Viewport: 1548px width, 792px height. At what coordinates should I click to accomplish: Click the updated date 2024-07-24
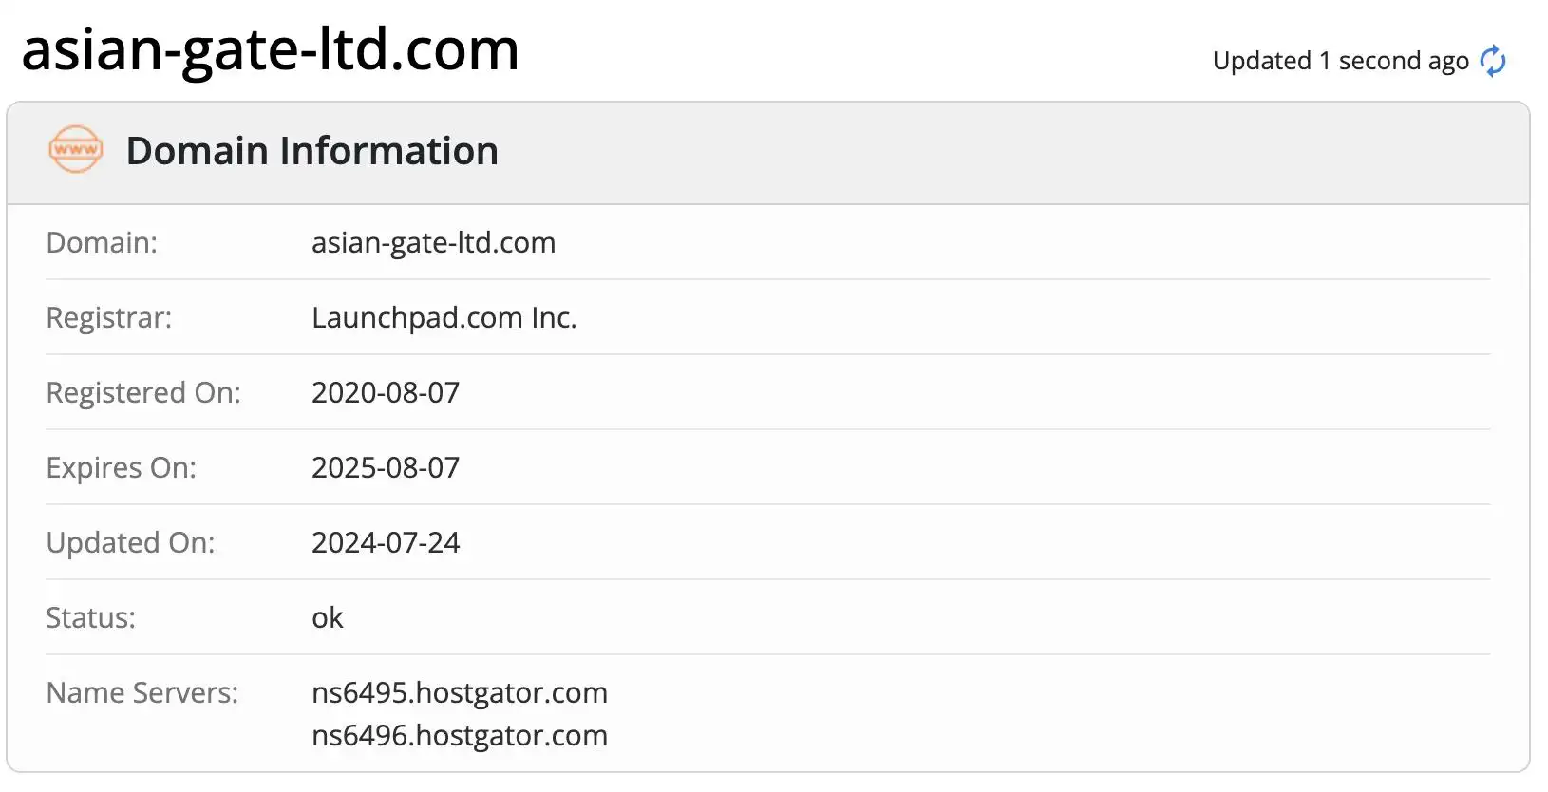[x=386, y=542]
